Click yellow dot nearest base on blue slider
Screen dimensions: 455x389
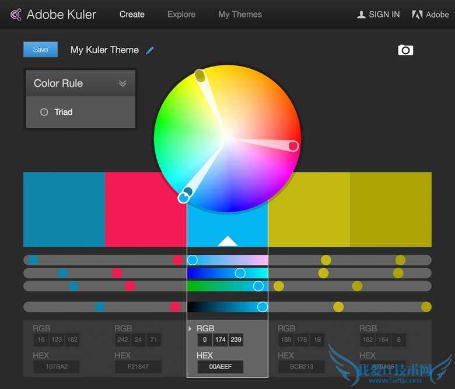click(279, 286)
